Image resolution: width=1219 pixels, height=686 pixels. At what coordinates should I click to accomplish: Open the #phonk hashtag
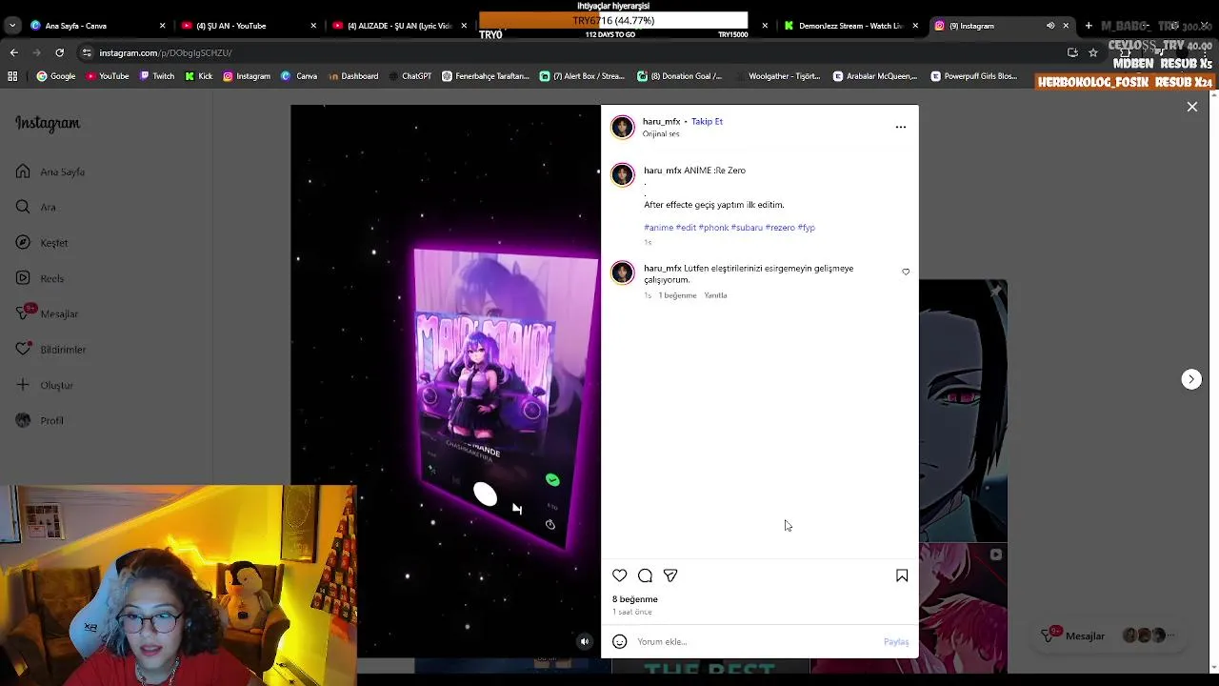713,228
